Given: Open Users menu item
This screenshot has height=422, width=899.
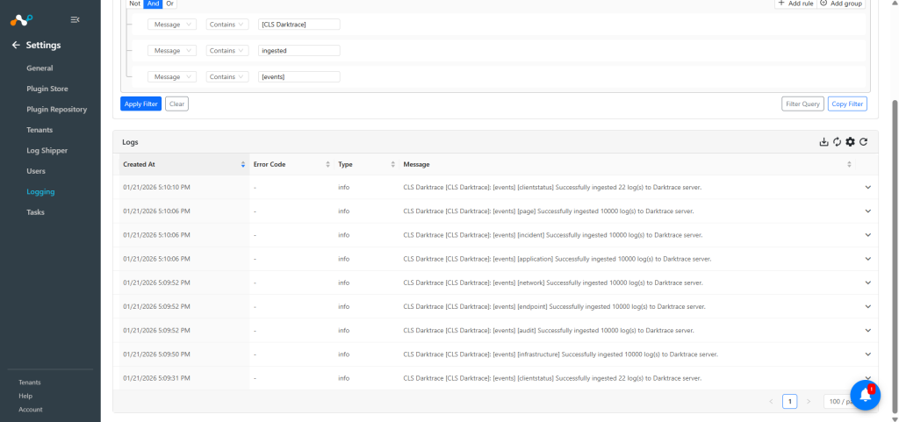Looking at the screenshot, I should click(x=36, y=171).
